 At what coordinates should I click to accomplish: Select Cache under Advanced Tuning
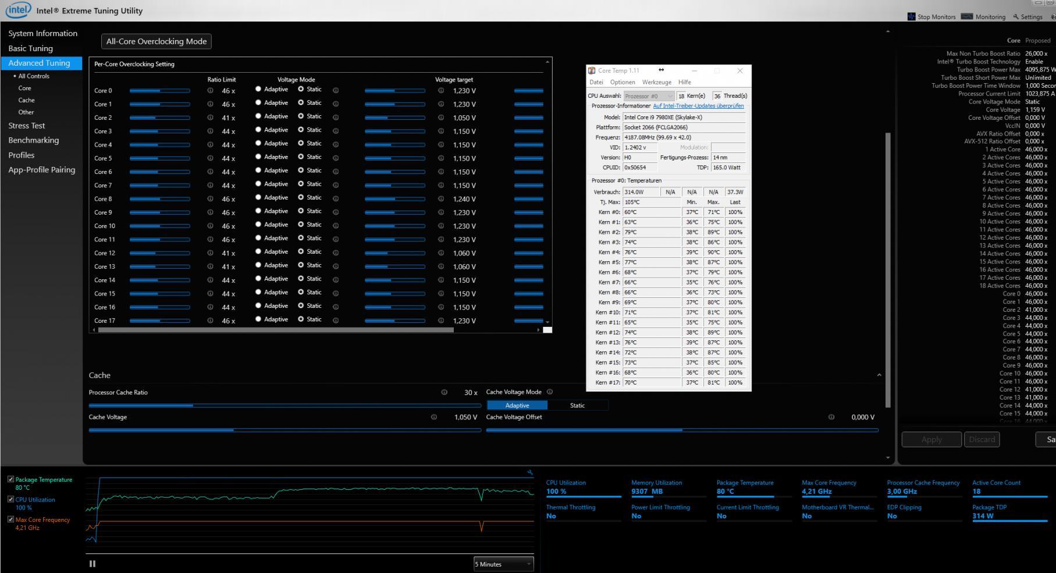point(26,100)
